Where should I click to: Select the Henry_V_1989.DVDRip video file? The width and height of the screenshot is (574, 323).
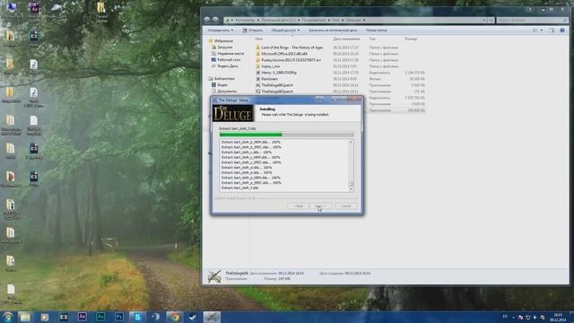(x=279, y=73)
